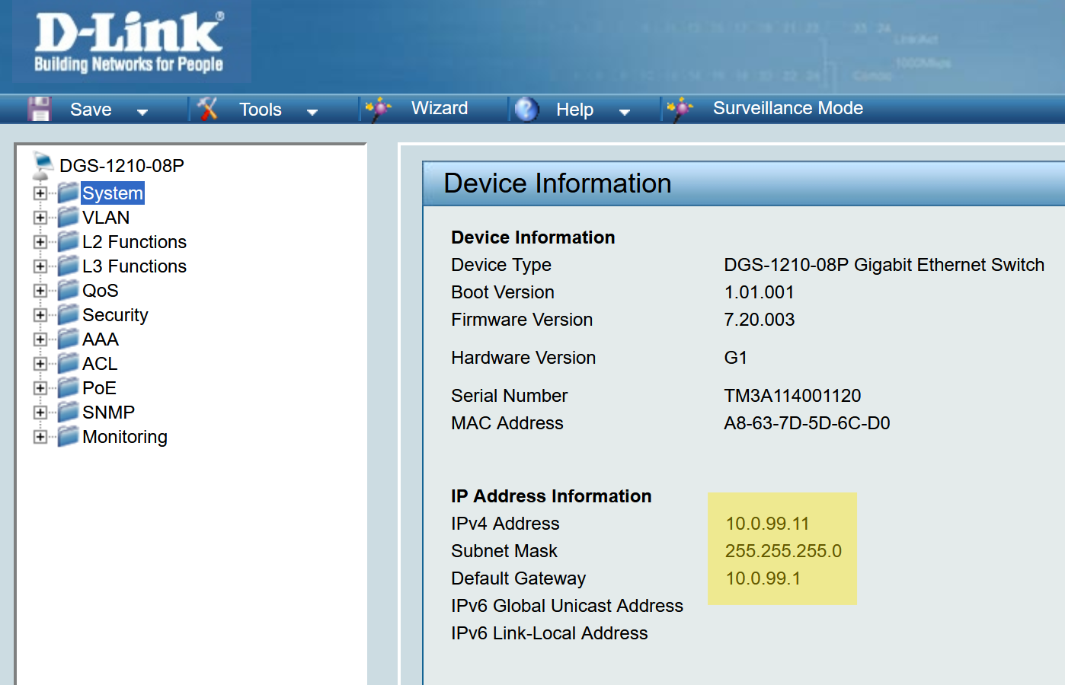Click boot version 1.01.001
This screenshot has width=1065, height=685.
pyautogui.click(x=759, y=292)
